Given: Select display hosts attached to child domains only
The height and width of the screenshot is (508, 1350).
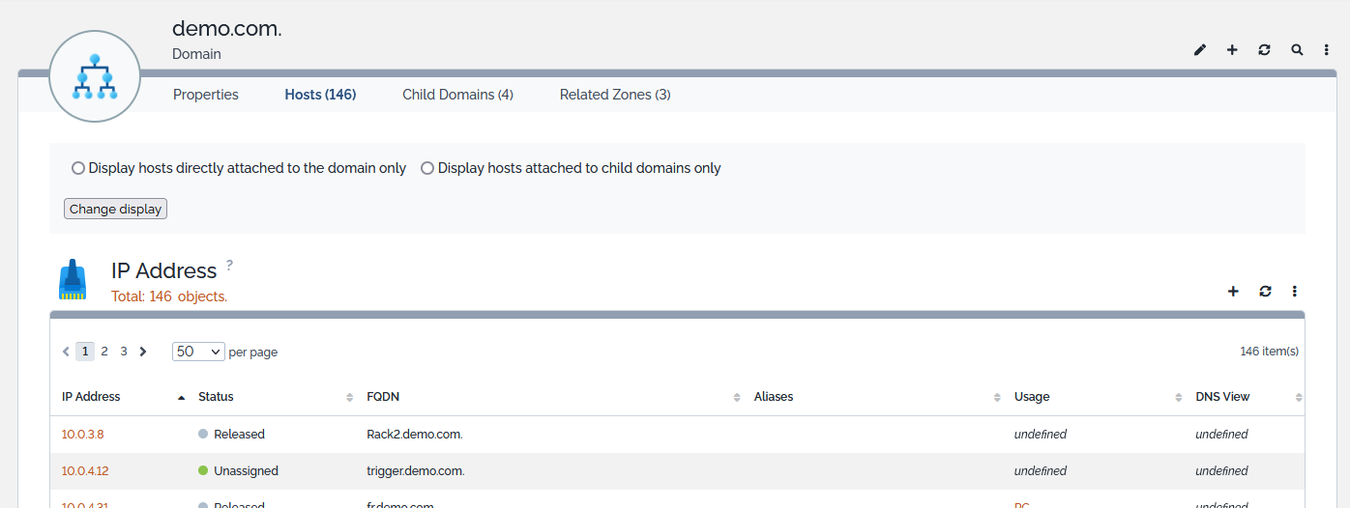Looking at the screenshot, I should 427,168.
